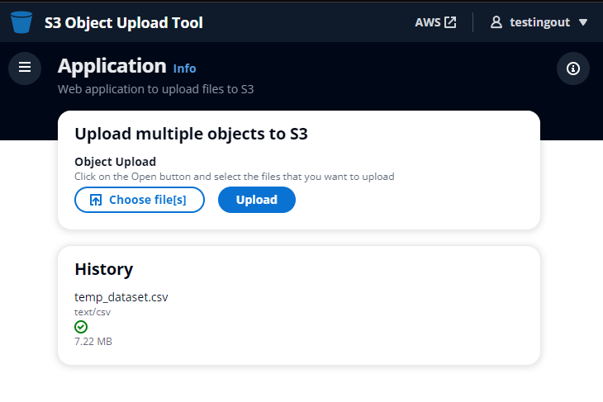Click temp_dataset.csv in History
603x402 pixels.
(x=121, y=297)
